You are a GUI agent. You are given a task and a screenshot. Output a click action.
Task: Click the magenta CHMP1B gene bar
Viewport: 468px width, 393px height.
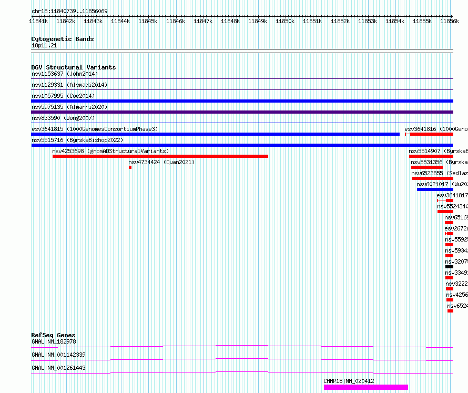click(x=366, y=387)
